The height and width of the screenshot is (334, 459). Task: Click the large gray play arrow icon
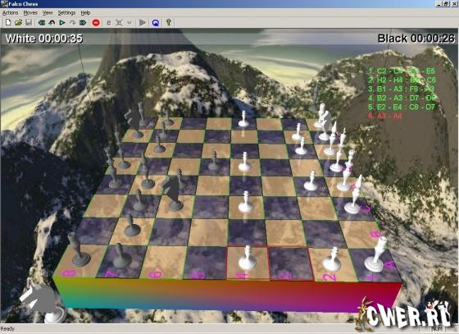[x=143, y=22]
